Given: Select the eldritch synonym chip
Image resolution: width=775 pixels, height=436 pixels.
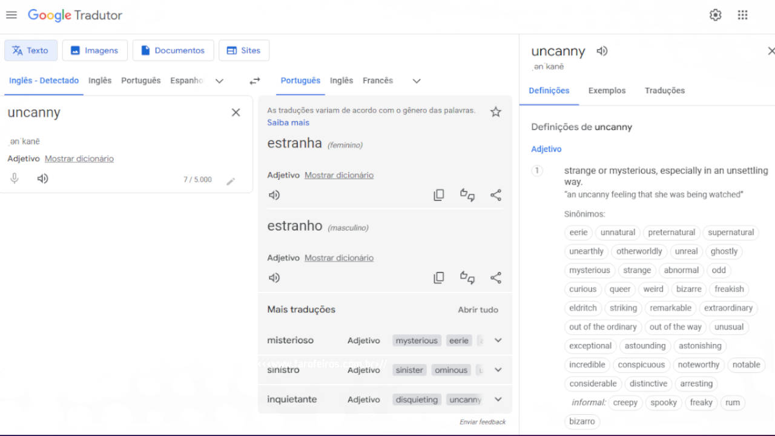Looking at the screenshot, I should pos(583,308).
